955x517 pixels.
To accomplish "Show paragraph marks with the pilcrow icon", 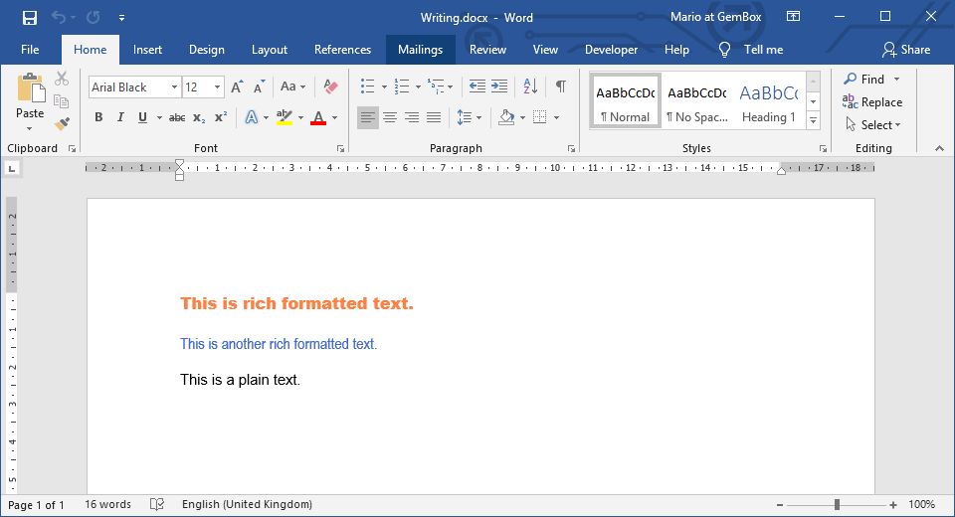I will pyautogui.click(x=561, y=87).
